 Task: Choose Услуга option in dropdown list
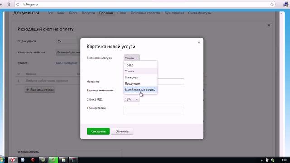pyautogui.click(x=140, y=71)
